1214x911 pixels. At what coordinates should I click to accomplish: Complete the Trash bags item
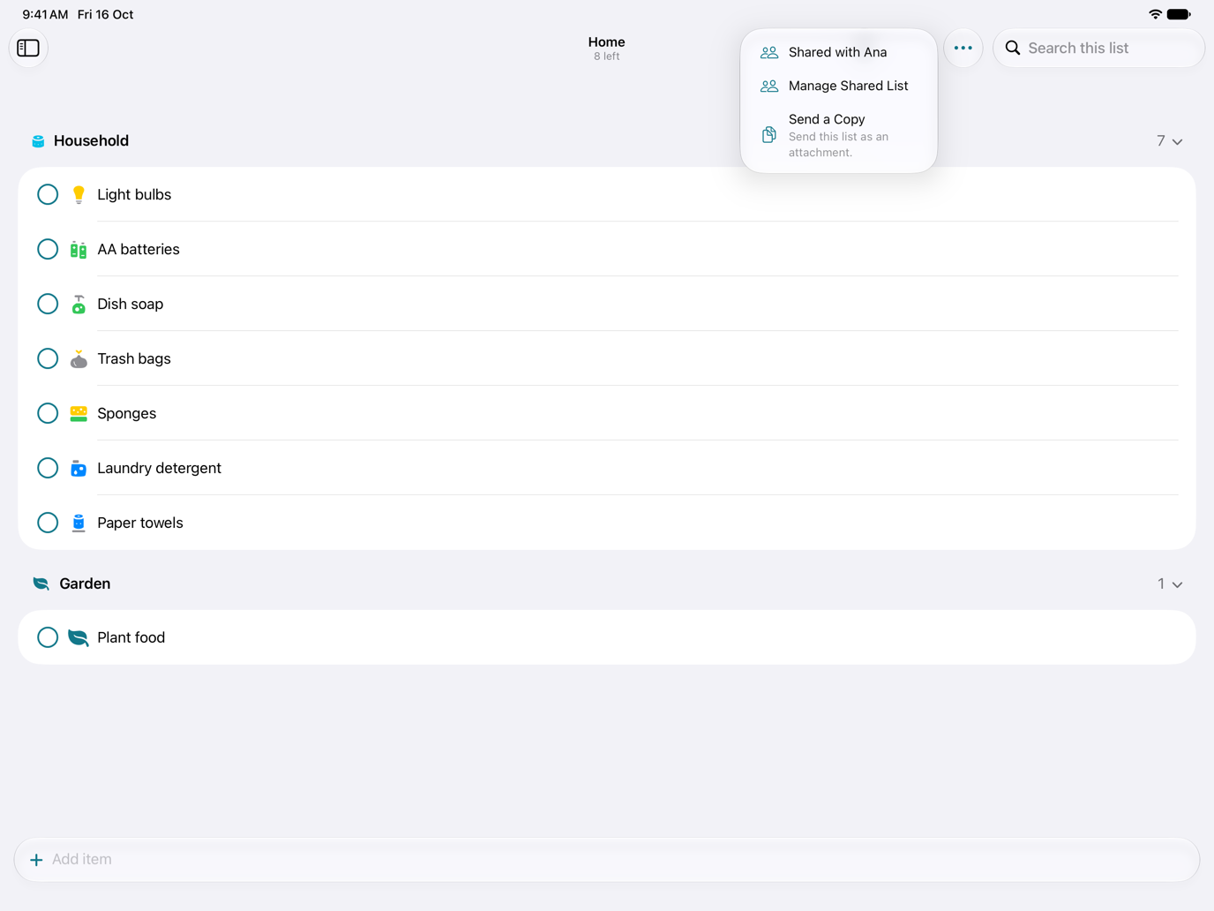(x=48, y=358)
